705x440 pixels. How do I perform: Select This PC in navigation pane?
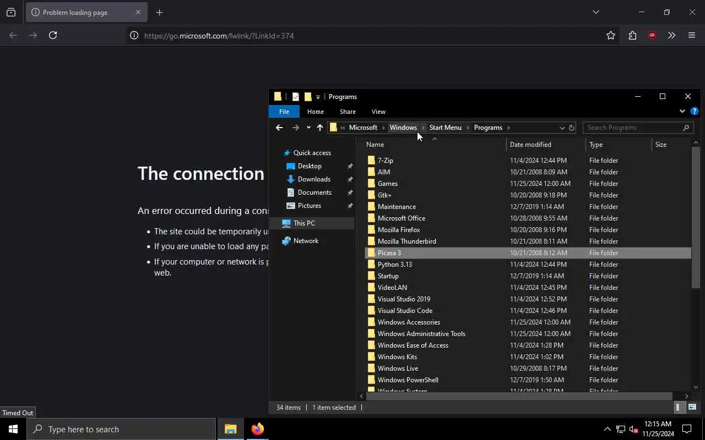(304, 223)
